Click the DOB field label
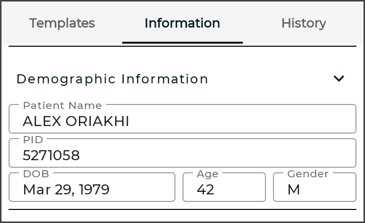Image resolution: width=365 pixels, height=223 pixels. pyautogui.click(x=35, y=174)
